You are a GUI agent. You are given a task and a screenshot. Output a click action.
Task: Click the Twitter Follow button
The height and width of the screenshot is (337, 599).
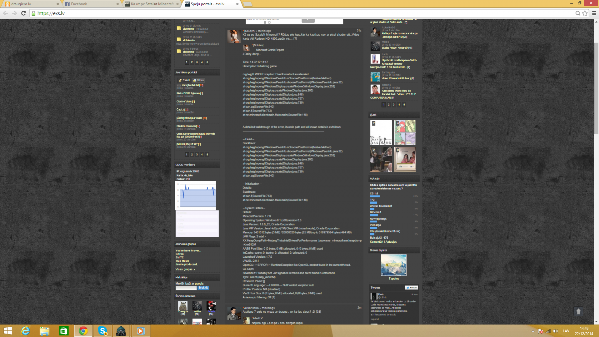[411, 287]
